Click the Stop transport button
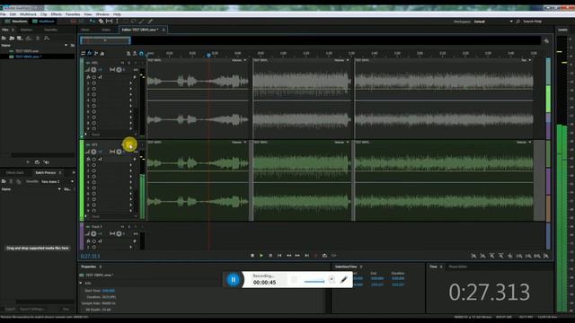This screenshot has width=575, height=323. click(x=252, y=255)
